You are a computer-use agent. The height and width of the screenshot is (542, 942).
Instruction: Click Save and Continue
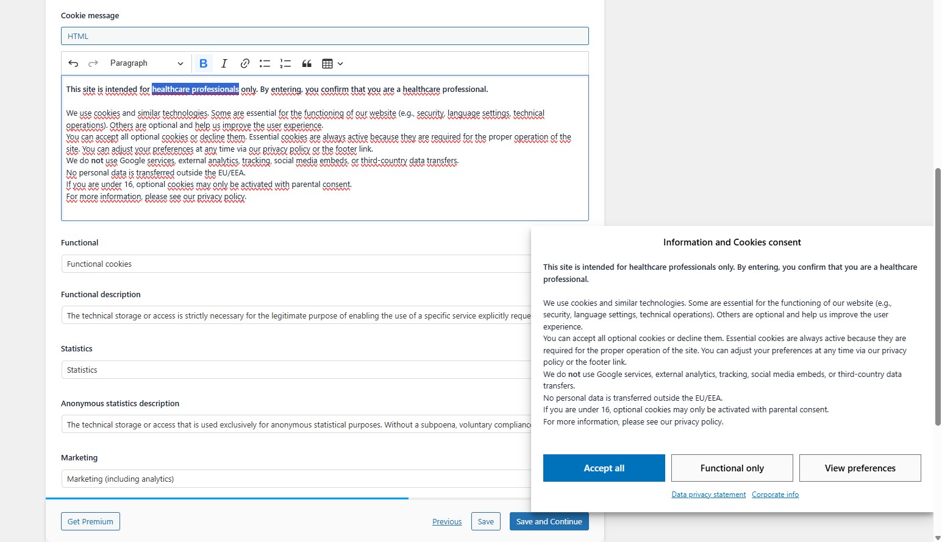(x=549, y=521)
